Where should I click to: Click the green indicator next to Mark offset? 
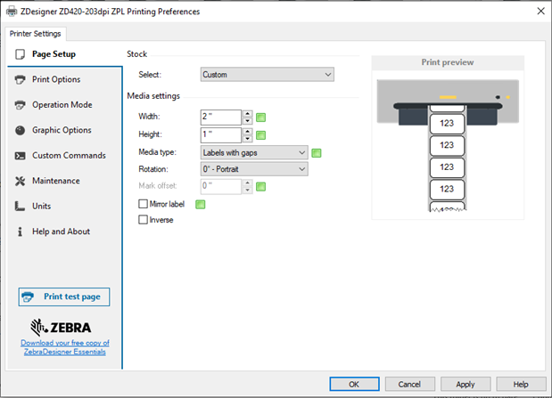pos(260,187)
